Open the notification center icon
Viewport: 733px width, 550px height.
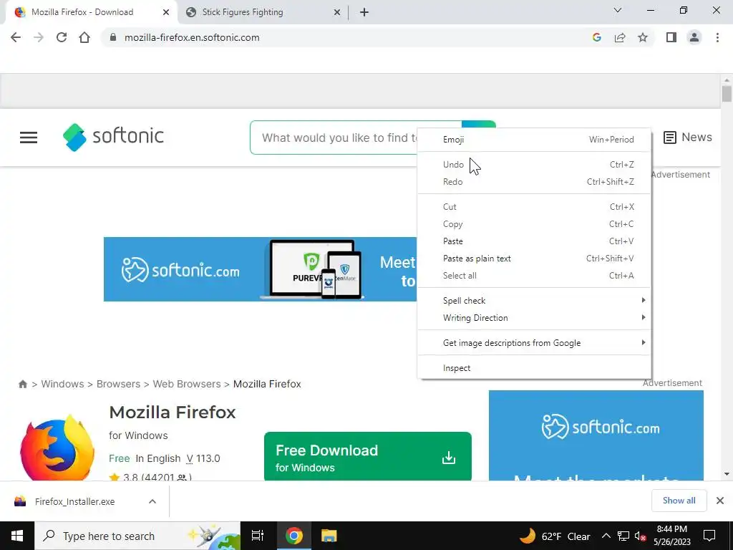[709, 536]
